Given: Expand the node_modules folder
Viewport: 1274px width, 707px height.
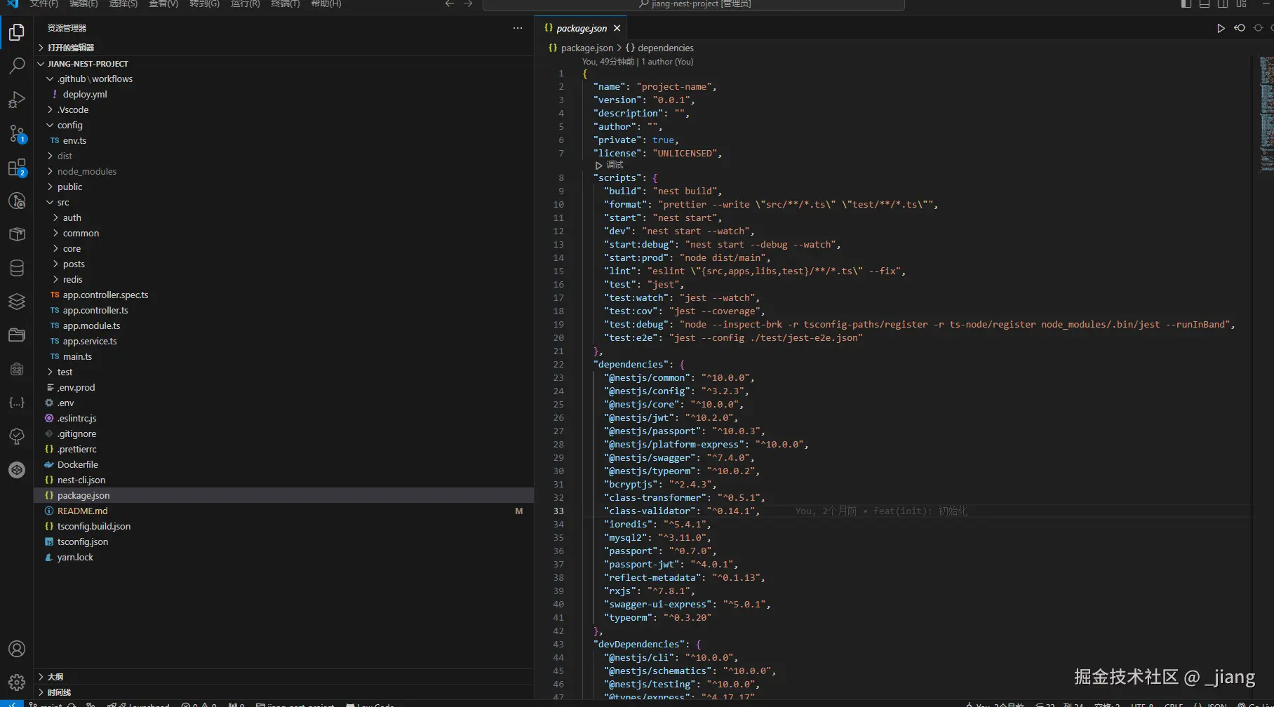Looking at the screenshot, I should click(86, 172).
